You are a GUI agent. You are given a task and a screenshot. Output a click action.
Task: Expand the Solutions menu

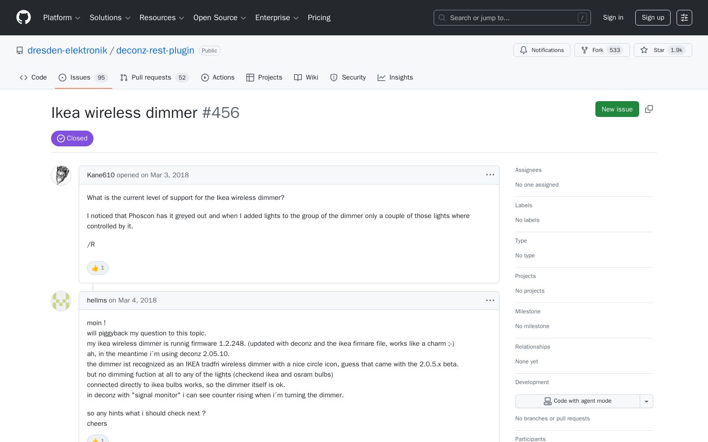110,18
